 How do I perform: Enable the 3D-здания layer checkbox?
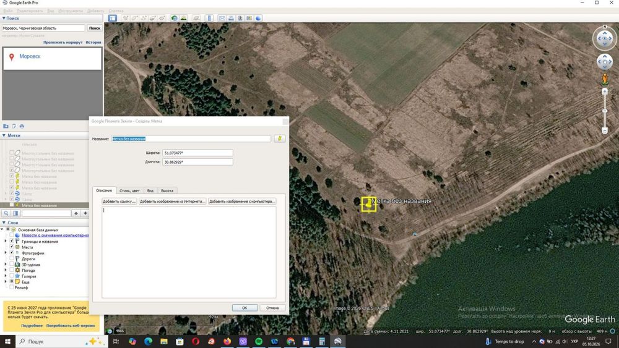point(11,265)
